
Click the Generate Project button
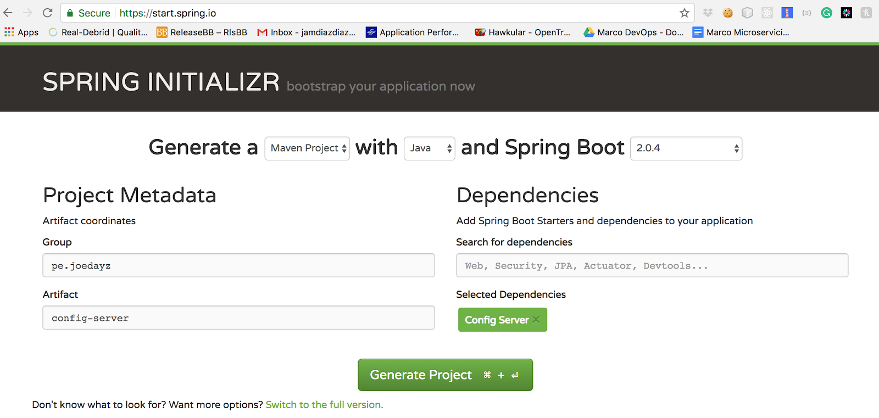pyautogui.click(x=446, y=375)
